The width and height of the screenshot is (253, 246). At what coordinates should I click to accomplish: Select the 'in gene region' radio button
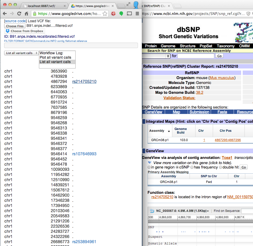(x=149, y=167)
